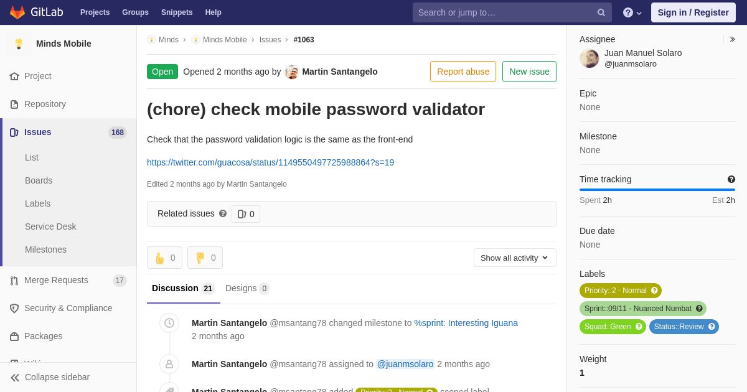Click help icon on Sprint::09/11 label

click(699, 309)
